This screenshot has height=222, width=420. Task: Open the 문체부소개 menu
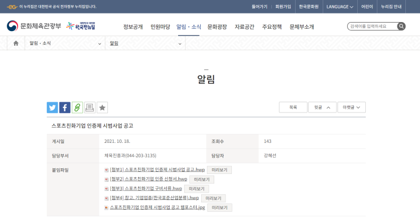click(x=302, y=27)
